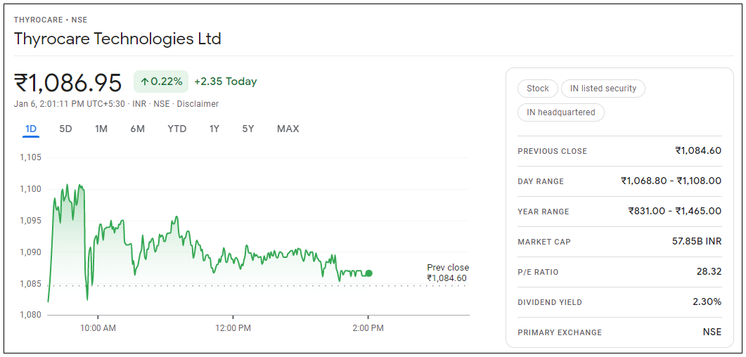Viewport: 746px width, 357px height.
Task: Click the 2:00 PM axis label
Action: [x=368, y=328]
